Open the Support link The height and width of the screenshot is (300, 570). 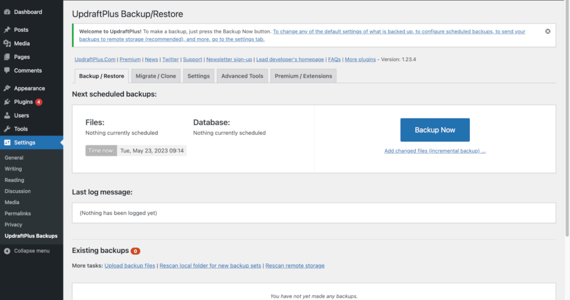pyautogui.click(x=192, y=59)
